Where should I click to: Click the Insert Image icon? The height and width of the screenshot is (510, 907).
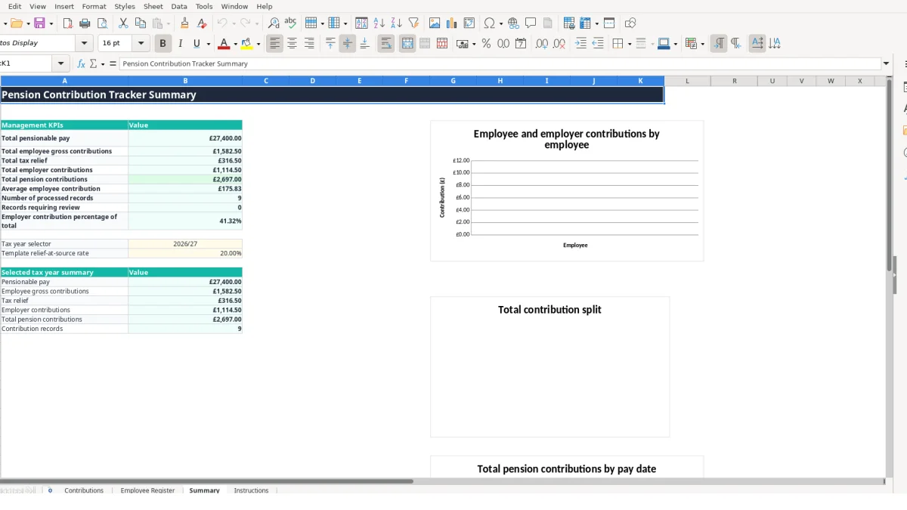pos(435,23)
